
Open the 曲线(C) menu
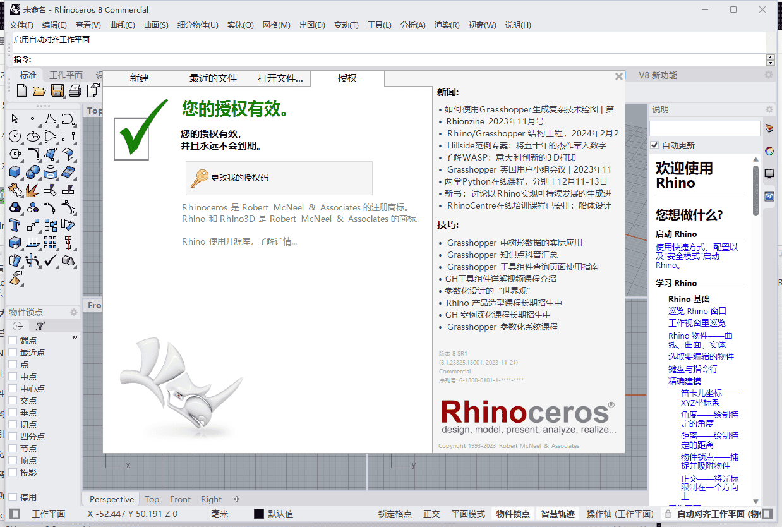click(x=122, y=25)
